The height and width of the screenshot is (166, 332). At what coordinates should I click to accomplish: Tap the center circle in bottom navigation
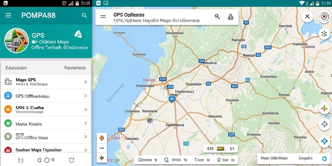pos(46,160)
